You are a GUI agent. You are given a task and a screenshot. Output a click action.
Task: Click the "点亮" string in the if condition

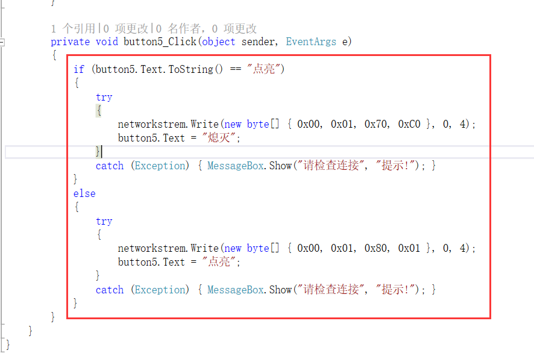(263, 69)
